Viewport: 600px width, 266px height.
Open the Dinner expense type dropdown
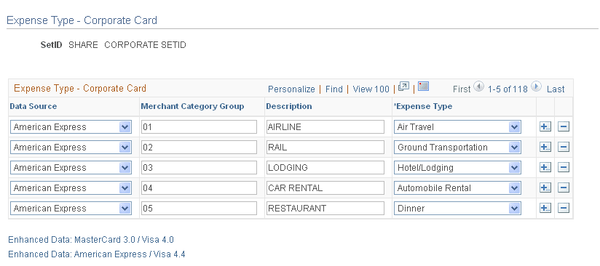(x=514, y=209)
